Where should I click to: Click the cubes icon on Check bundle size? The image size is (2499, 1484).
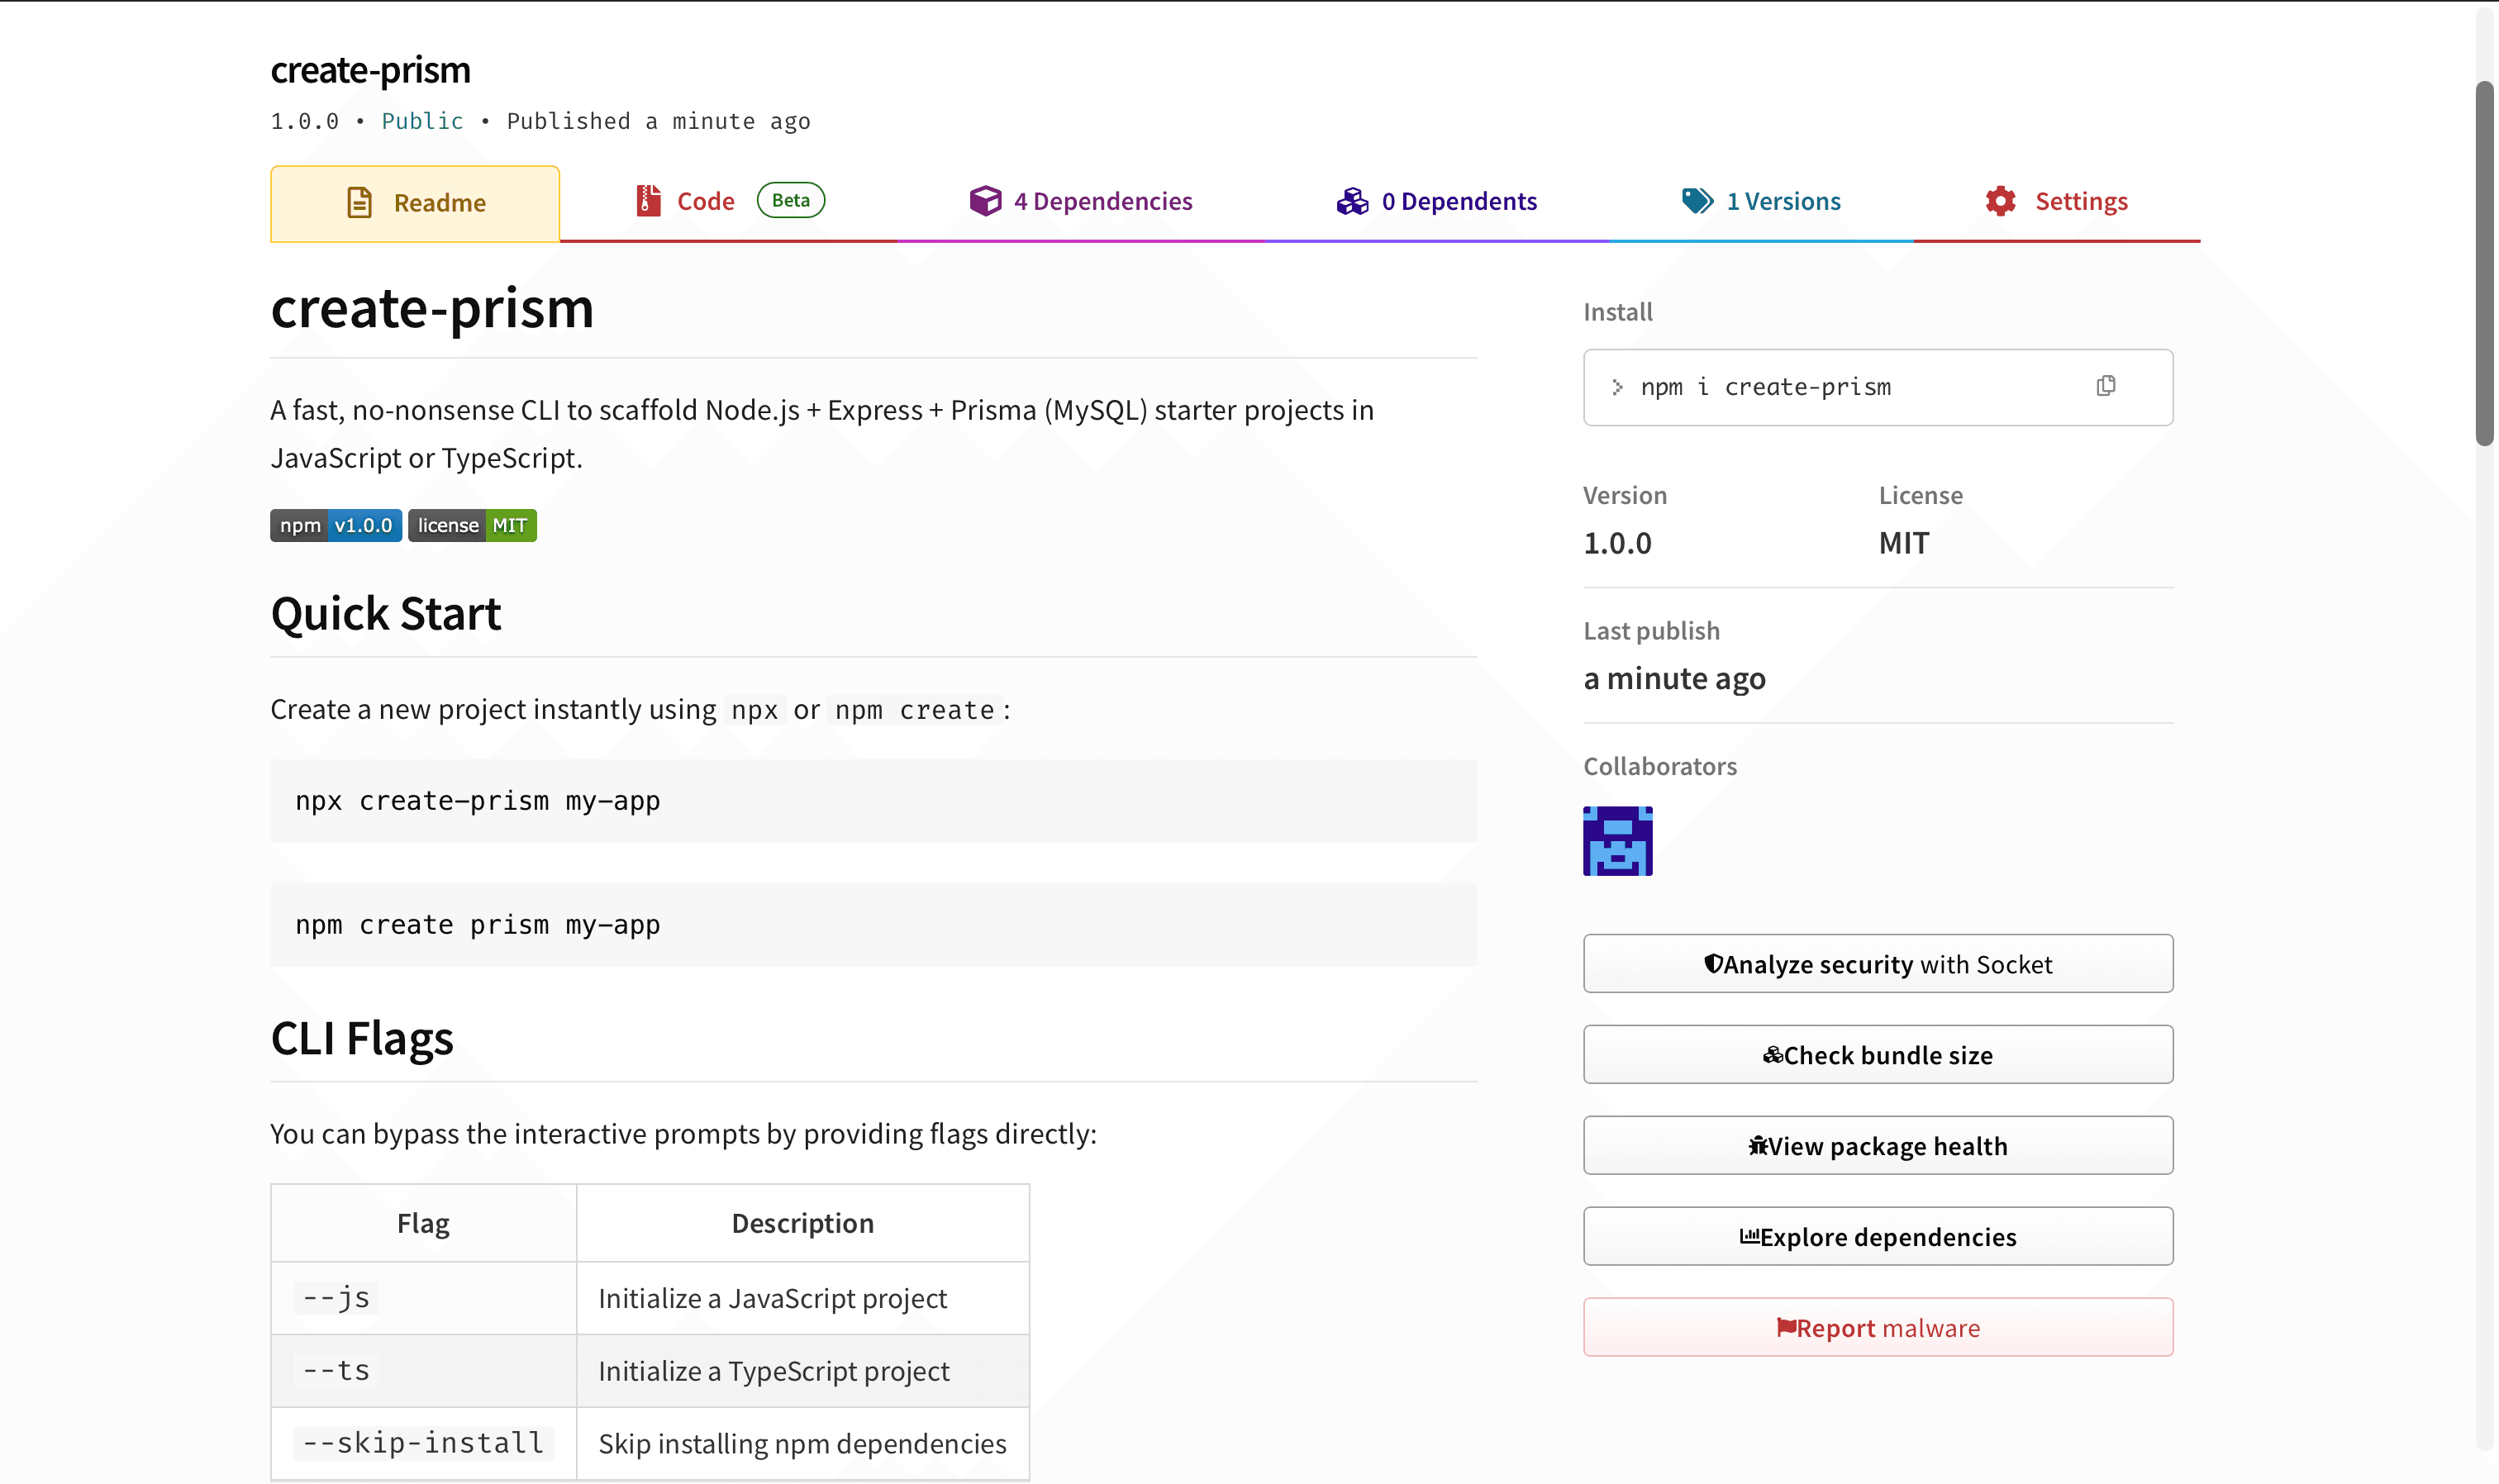pyautogui.click(x=1772, y=1054)
